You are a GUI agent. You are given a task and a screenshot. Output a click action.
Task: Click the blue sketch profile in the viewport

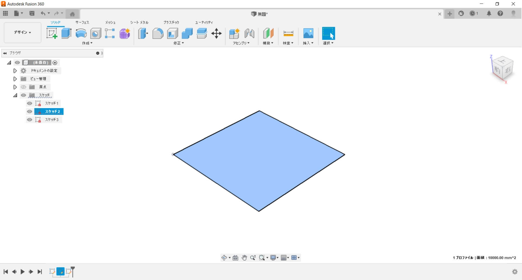[259, 160]
